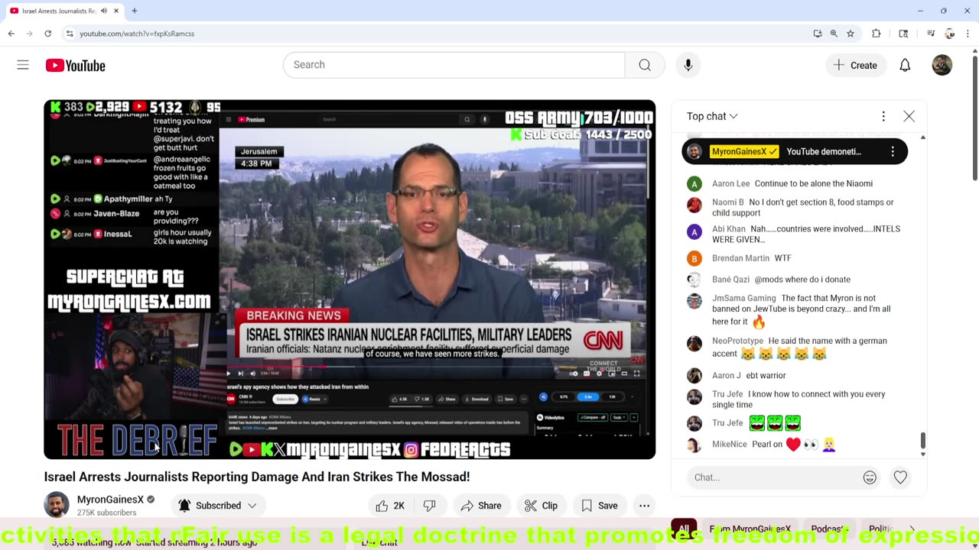Clip the video

[541, 506]
